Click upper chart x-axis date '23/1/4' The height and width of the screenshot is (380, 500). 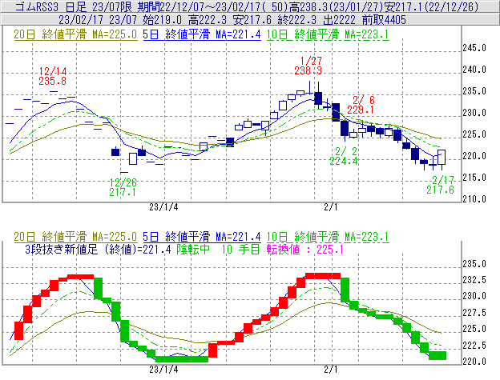(x=163, y=207)
